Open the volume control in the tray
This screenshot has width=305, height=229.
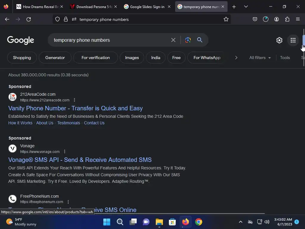267,222
